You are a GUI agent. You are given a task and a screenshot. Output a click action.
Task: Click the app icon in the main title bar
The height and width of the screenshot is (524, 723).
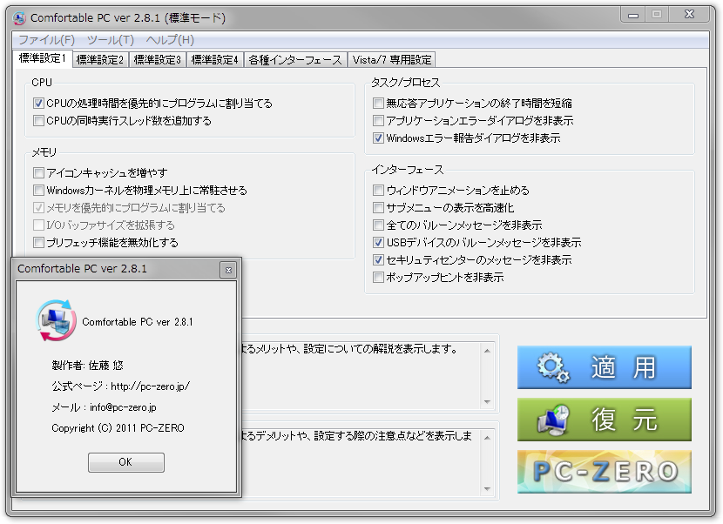pyautogui.click(x=19, y=18)
